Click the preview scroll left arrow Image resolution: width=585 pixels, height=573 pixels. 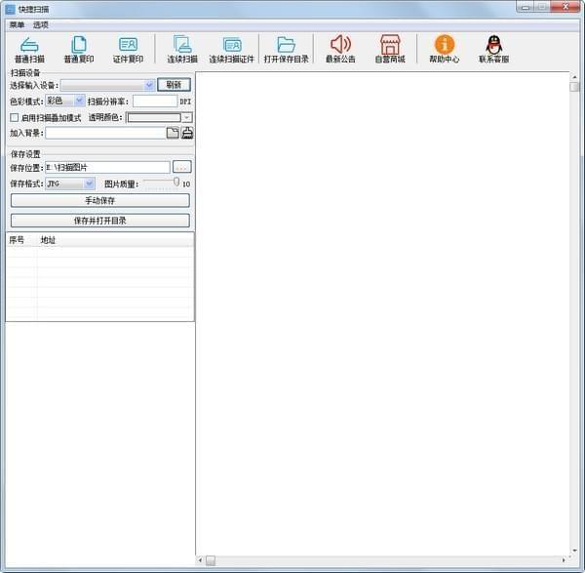(x=200, y=560)
